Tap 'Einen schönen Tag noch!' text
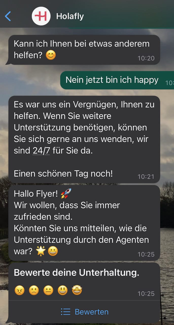The image size is (174, 325). 63,174
